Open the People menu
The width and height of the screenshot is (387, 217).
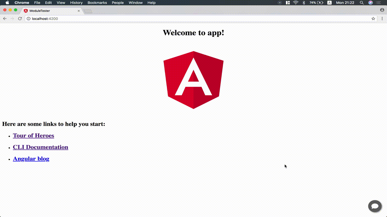pyautogui.click(x=118, y=3)
